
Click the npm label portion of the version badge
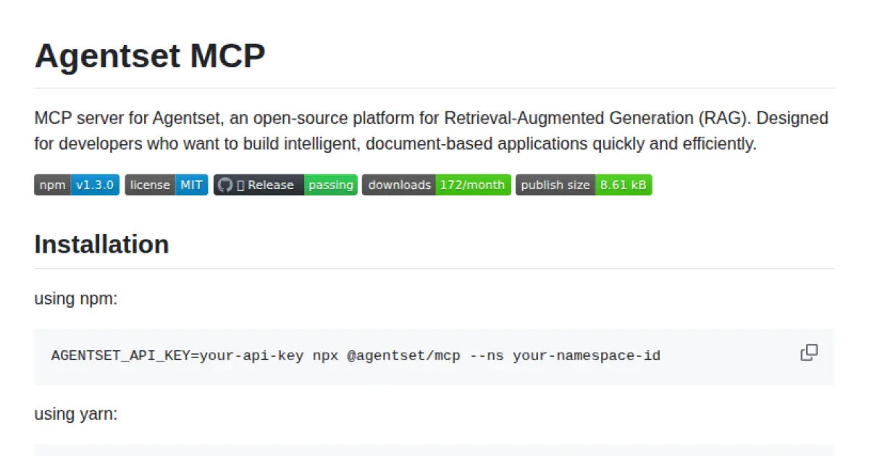(x=52, y=185)
